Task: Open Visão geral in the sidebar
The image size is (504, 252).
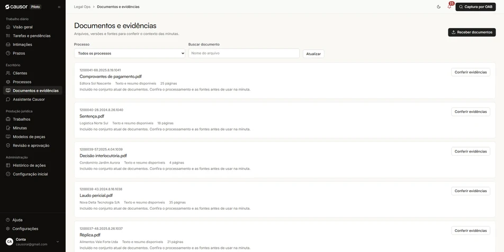Action: [x=32, y=27]
